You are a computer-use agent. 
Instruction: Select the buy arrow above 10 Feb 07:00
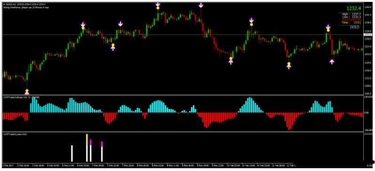231,62
